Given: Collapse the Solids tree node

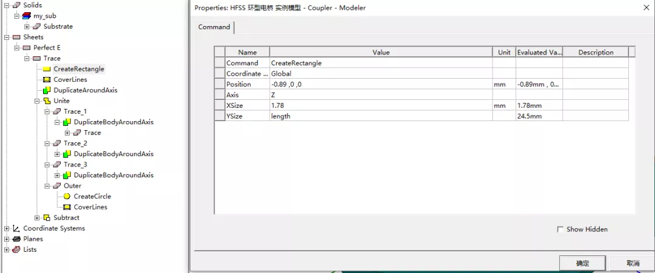Looking at the screenshot, I should (x=7, y=5).
